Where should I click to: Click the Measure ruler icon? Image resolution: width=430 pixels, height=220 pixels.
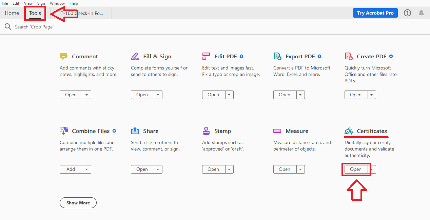coord(277,131)
